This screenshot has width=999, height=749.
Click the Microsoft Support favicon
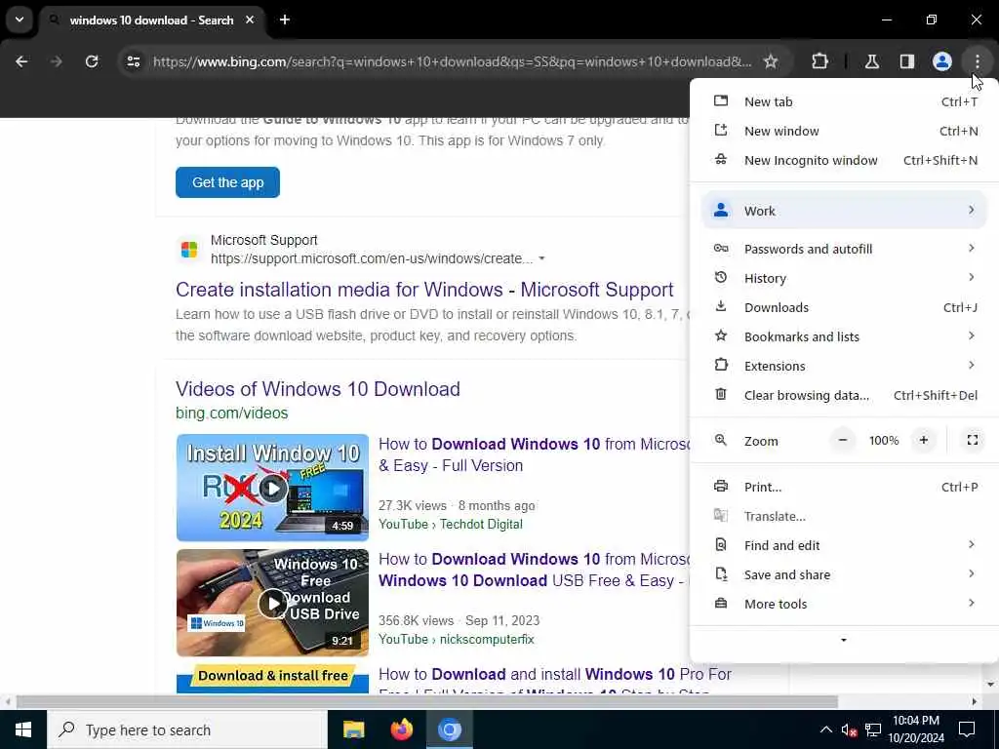(189, 250)
